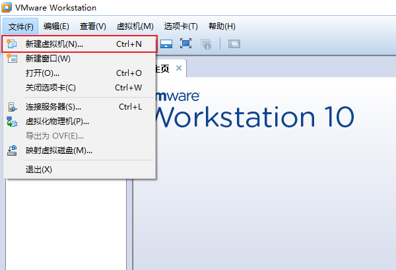Click the connect server icon

point(12,107)
